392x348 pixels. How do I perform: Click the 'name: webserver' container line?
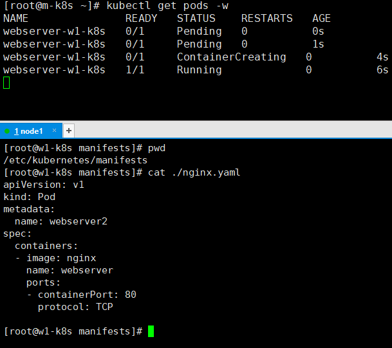[x=70, y=271]
